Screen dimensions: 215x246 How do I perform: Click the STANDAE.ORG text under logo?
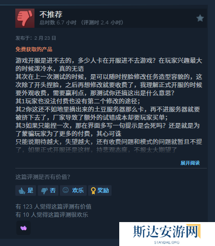pyautogui.click(x=167, y=243)
